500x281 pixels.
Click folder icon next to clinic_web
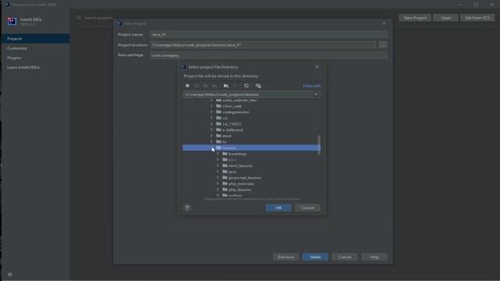[x=219, y=106]
